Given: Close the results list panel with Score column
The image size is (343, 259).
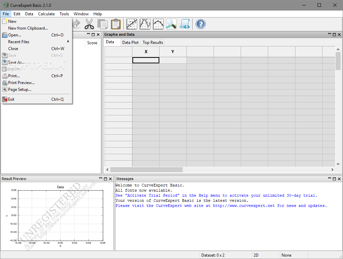Looking at the screenshot, I should 98,34.
